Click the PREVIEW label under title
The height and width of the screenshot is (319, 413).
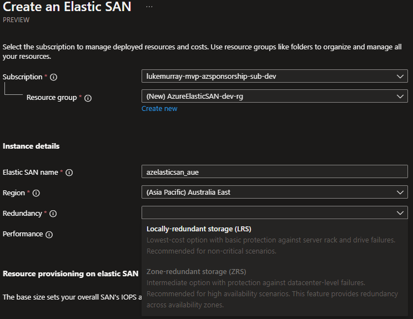point(16,20)
